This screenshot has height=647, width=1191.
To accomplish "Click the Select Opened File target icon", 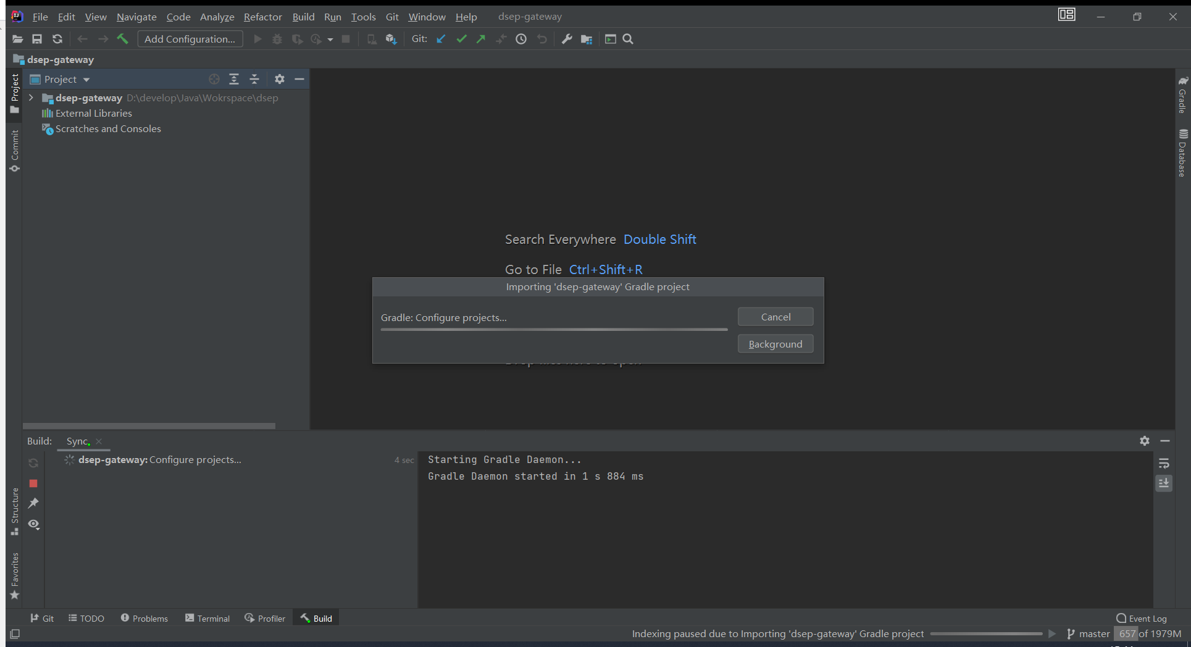I will pyautogui.click(x=214, y=79).
